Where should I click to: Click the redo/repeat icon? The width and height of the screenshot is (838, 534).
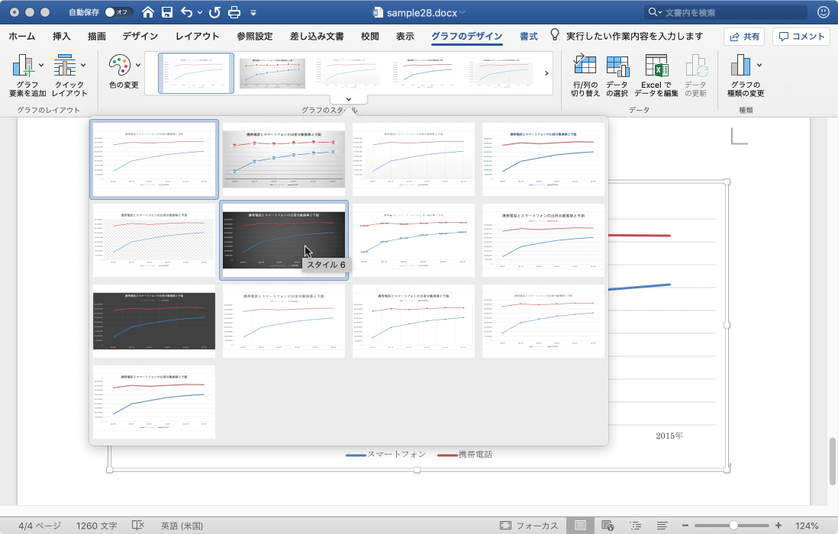214,12
